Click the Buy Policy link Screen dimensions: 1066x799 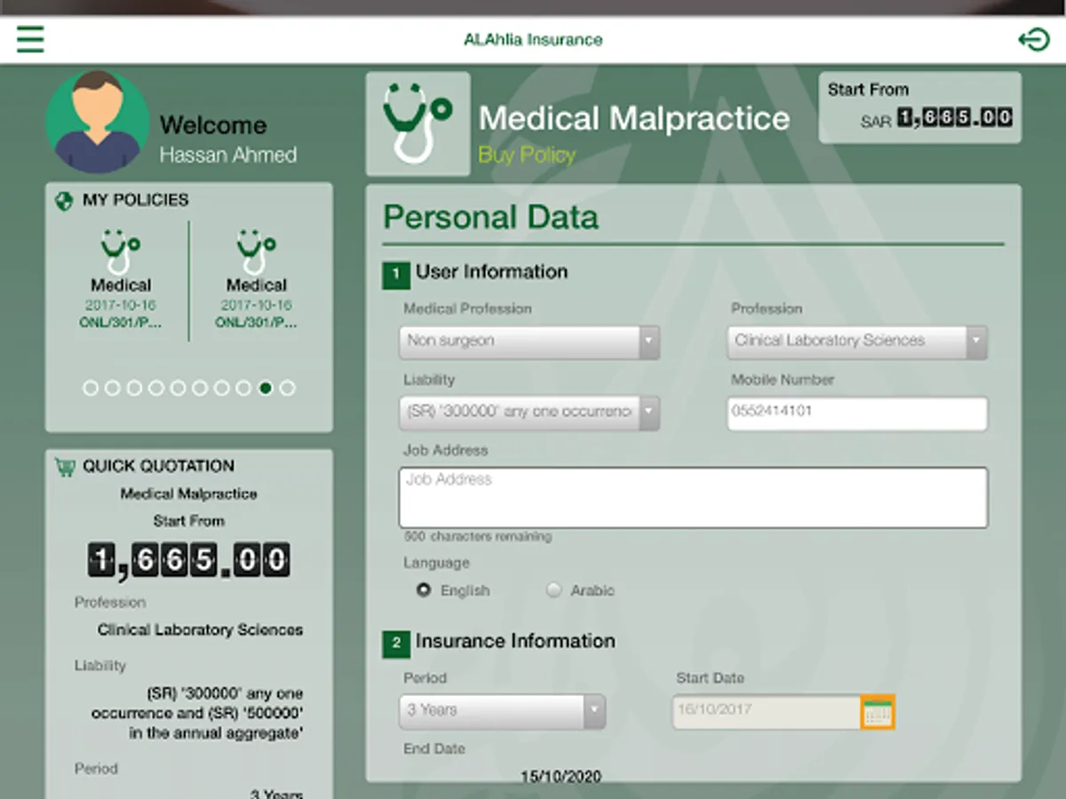click(x=527, y=155)
